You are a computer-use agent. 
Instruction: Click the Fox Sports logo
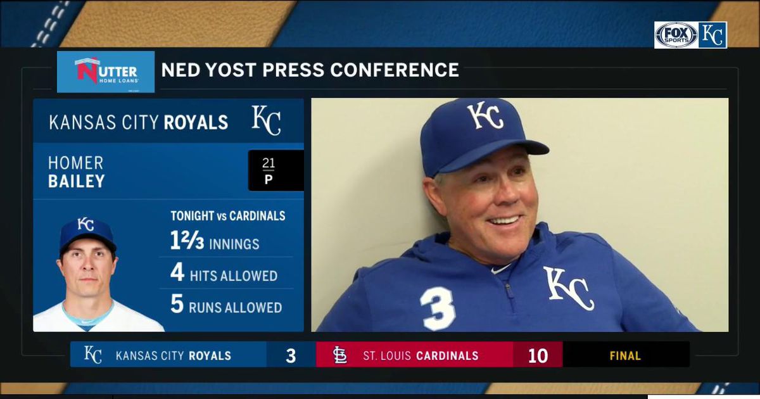[x=676, y=35]
